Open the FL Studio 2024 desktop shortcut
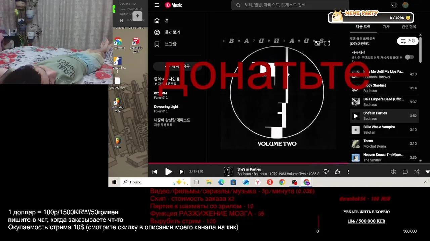The width and height of the screenshot is (430, 241). tap(117, 105)
